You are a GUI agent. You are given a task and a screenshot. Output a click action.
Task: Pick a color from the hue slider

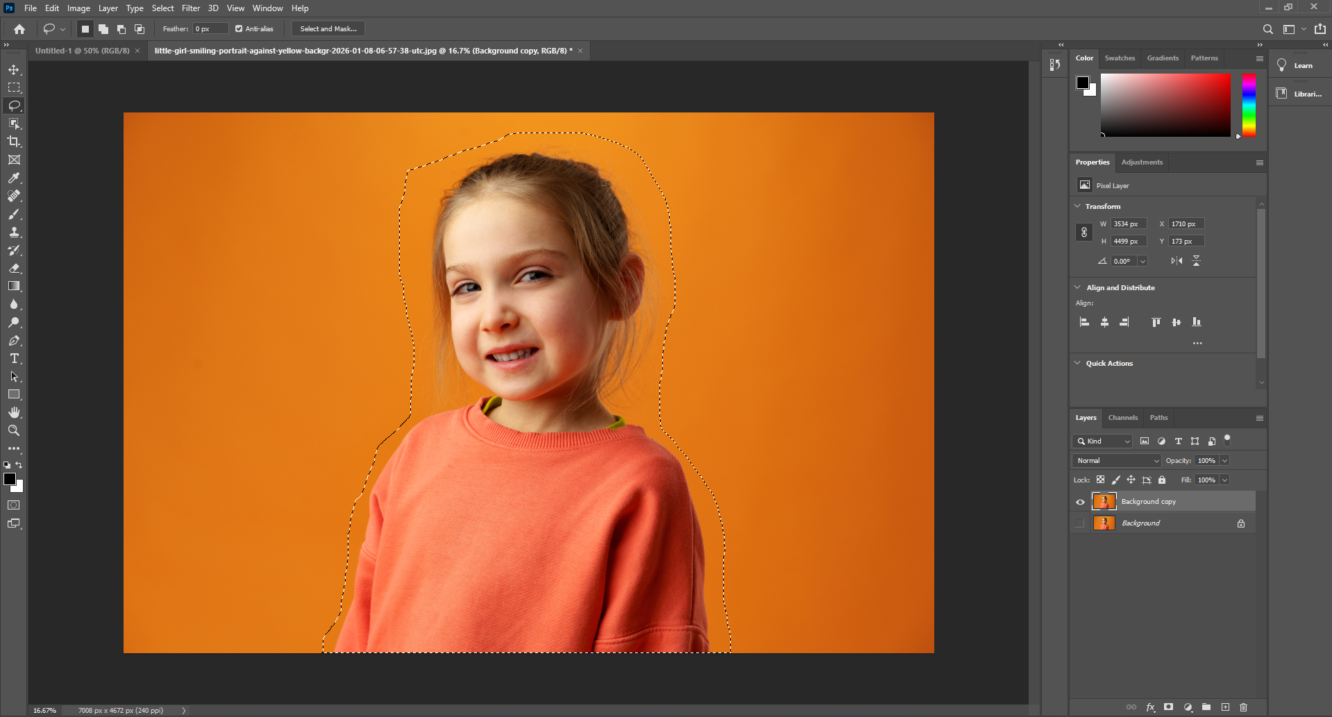(1247, 104)
